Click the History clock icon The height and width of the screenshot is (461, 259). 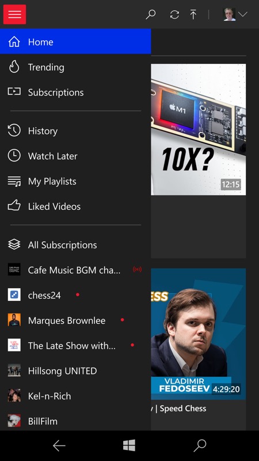point(14,130)
